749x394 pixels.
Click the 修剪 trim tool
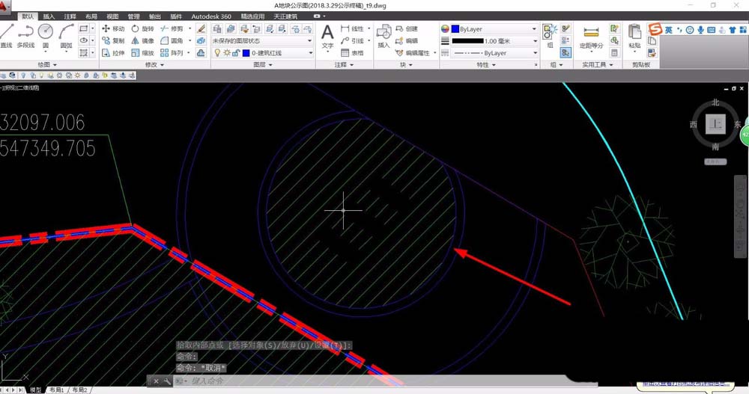[172, 28]
